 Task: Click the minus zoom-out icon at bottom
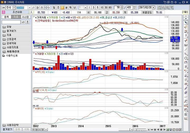pos(152,130)
